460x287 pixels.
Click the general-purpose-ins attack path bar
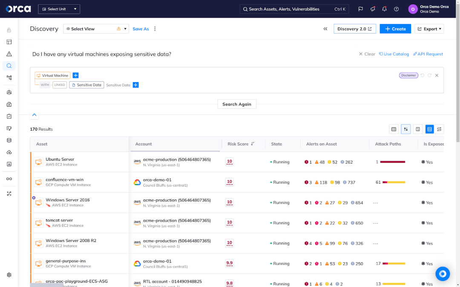tap(394, 264)
